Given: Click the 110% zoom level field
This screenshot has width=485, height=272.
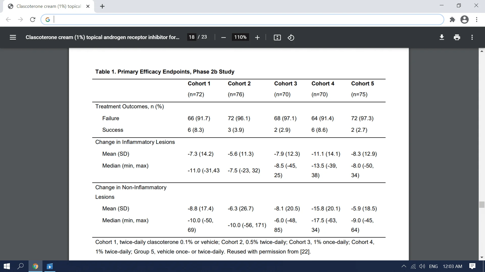Looking at the screenshot, I should [x=240, y=37].
